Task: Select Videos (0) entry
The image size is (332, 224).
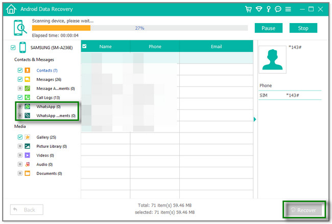Action: click(x=45, y=155)
